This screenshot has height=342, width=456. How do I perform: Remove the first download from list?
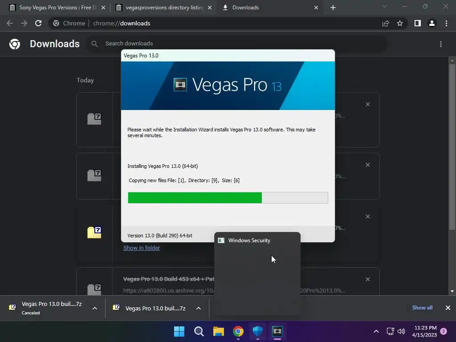click(x=367, y=104)
